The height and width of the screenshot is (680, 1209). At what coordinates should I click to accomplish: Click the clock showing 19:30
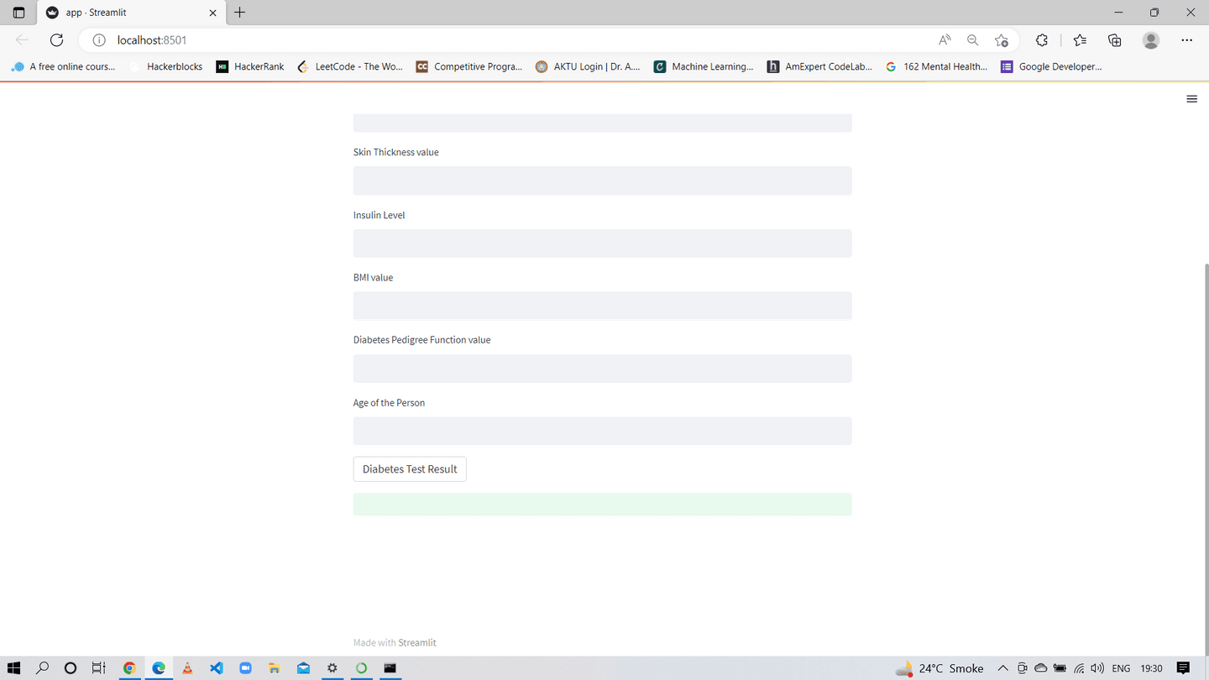(1152, 668)
